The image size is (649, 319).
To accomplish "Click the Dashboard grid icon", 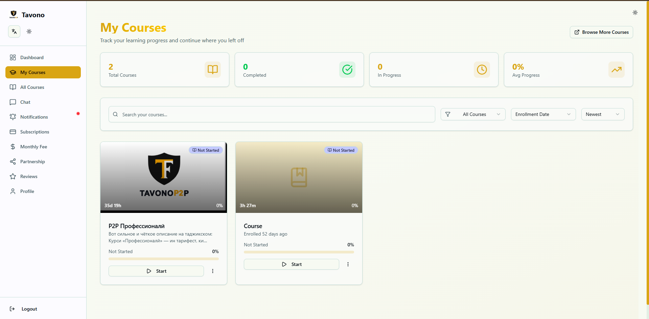I will coord(13,57).
